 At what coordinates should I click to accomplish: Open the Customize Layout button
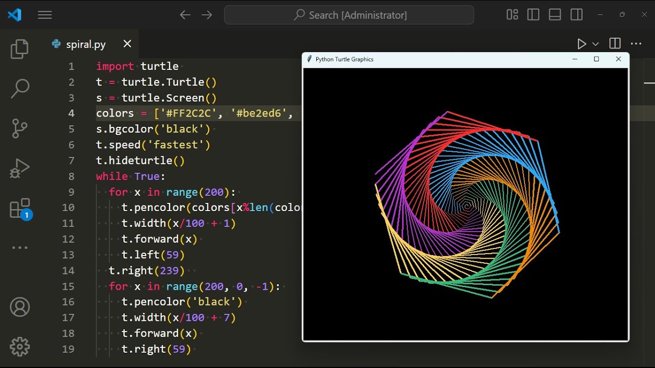pyautogui.click(x=512, y=15)
